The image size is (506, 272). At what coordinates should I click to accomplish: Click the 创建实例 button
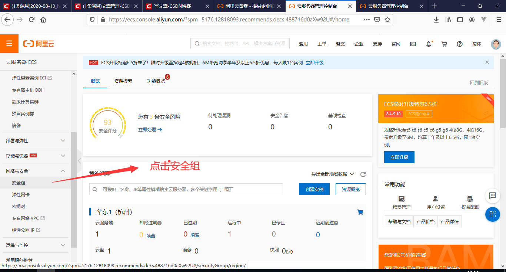(314, 189)
